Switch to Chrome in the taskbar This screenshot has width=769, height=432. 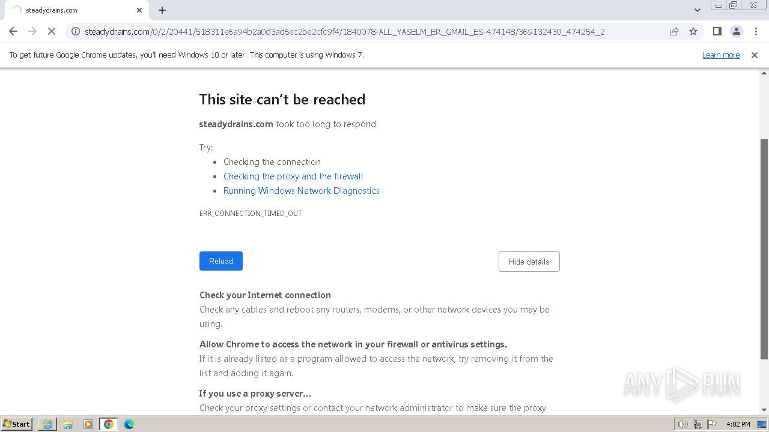pyautogui.click(x=109, y=424)
